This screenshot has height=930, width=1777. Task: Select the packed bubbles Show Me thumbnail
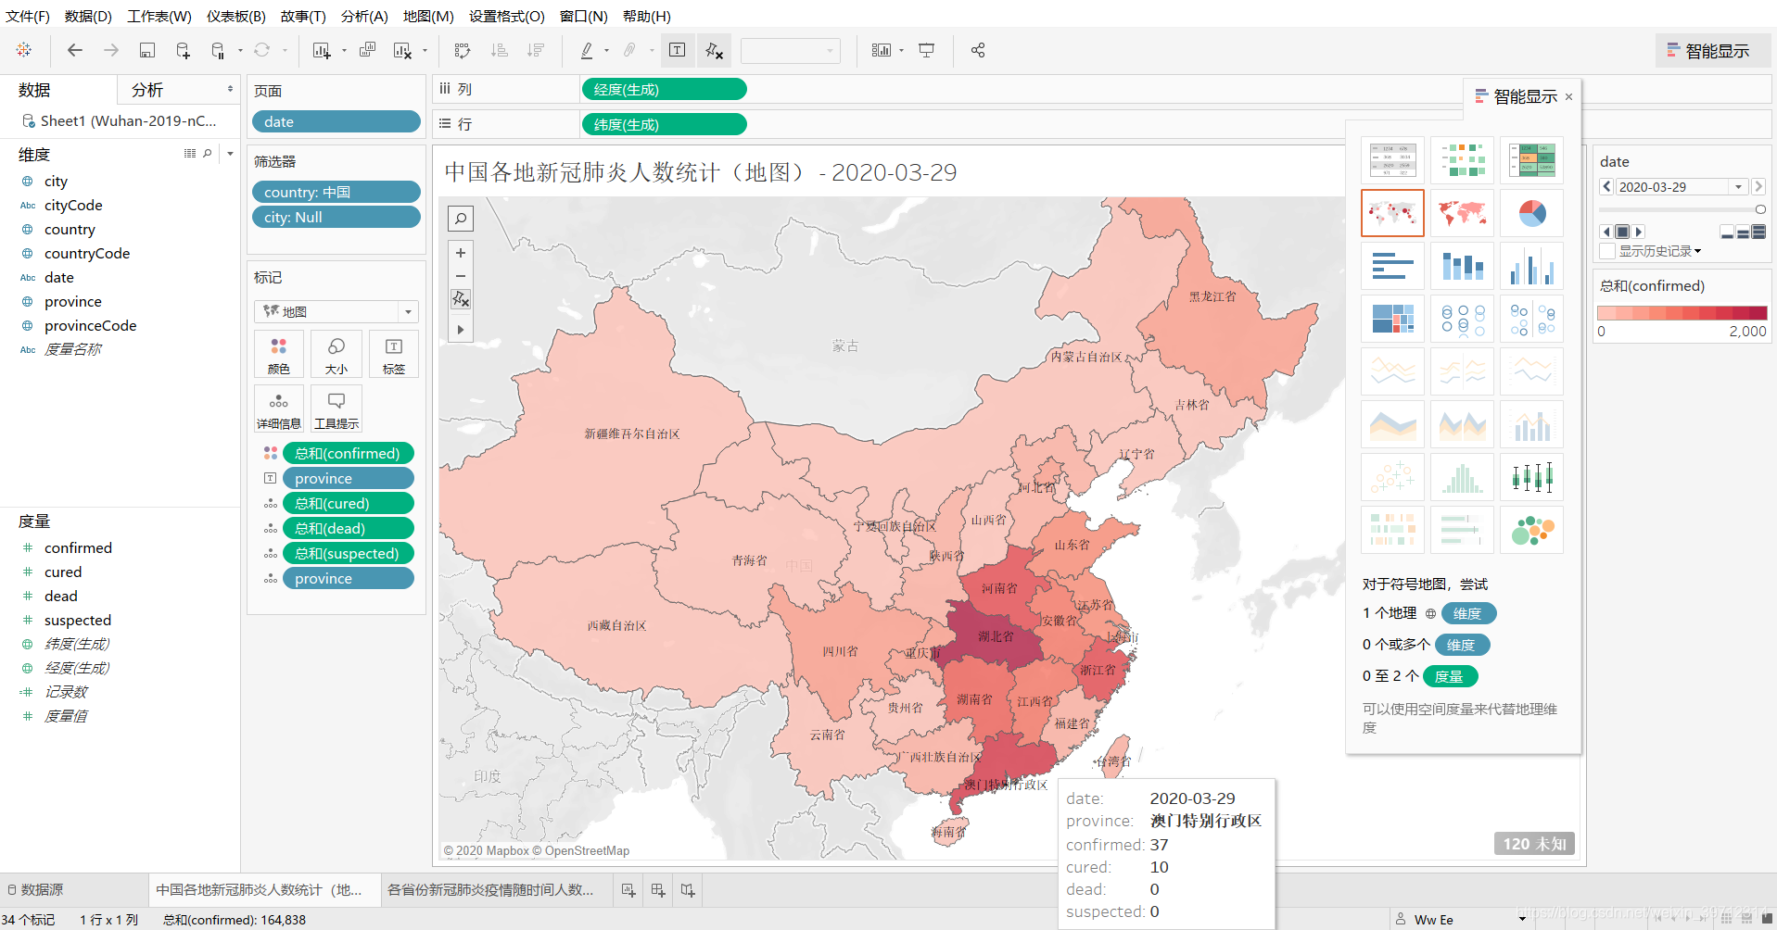pos(1531,530)
